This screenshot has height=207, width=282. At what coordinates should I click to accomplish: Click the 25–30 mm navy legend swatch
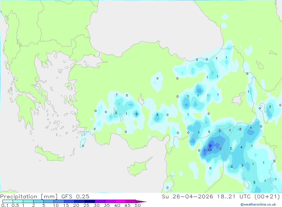click(90, 201)
